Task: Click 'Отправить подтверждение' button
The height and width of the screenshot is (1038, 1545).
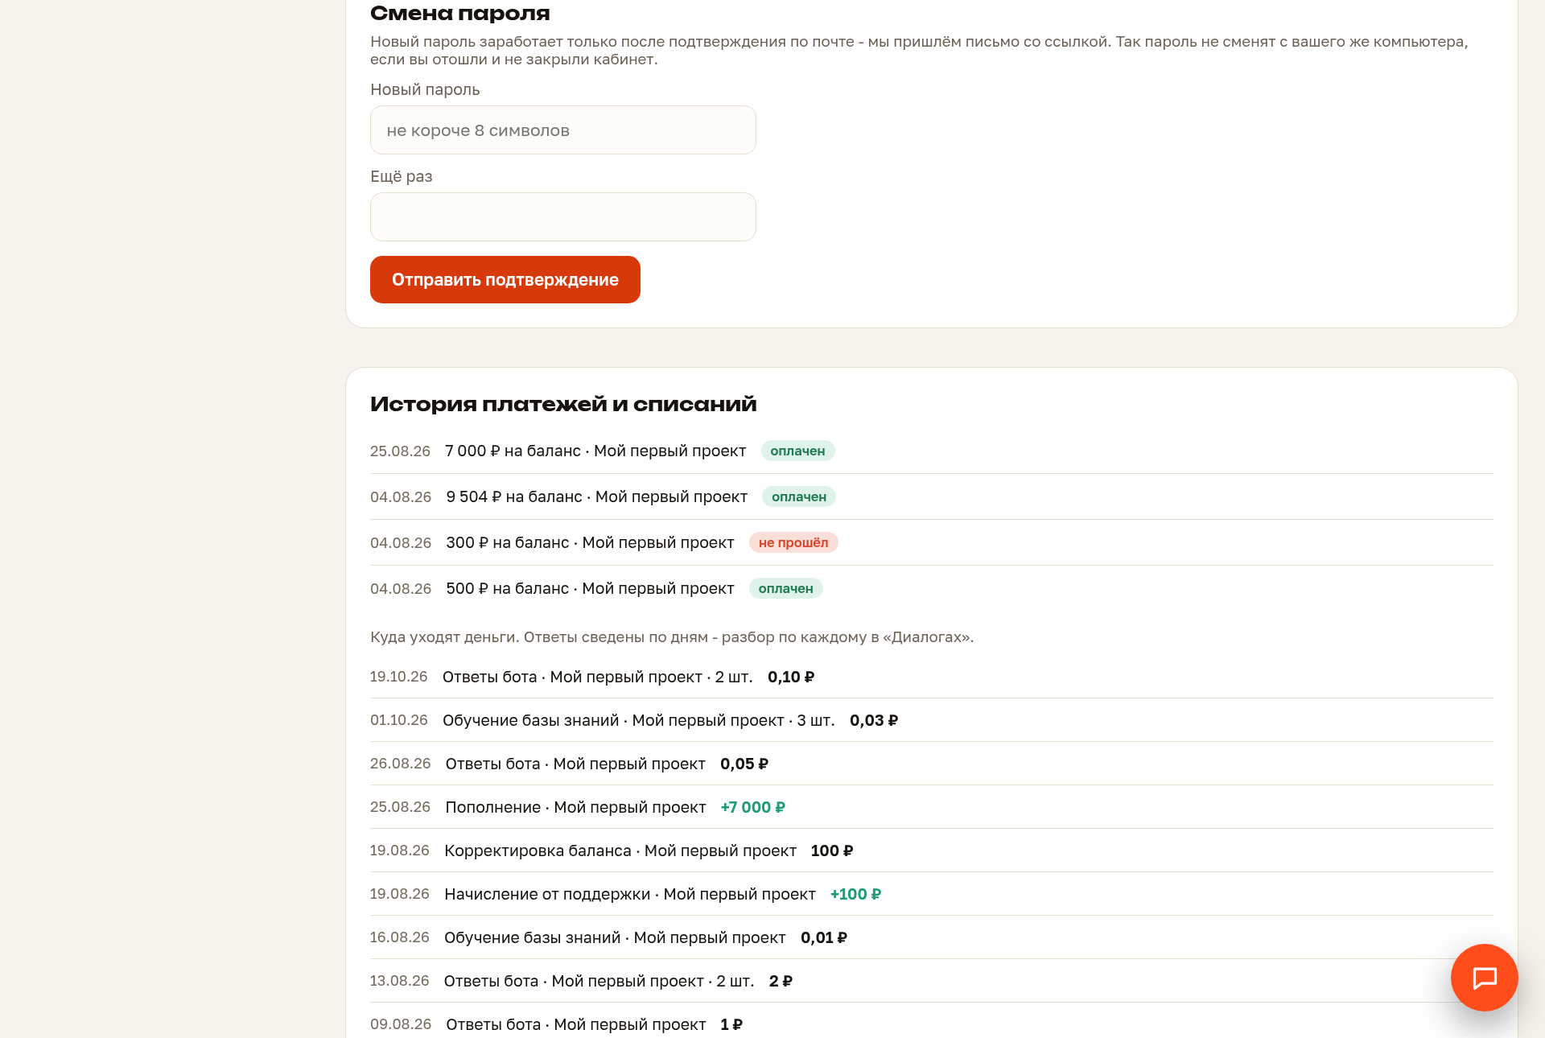Action: pos(505,280)
